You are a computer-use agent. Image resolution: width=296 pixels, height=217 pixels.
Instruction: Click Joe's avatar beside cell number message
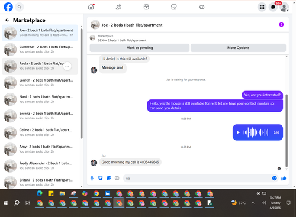(94, 163)
